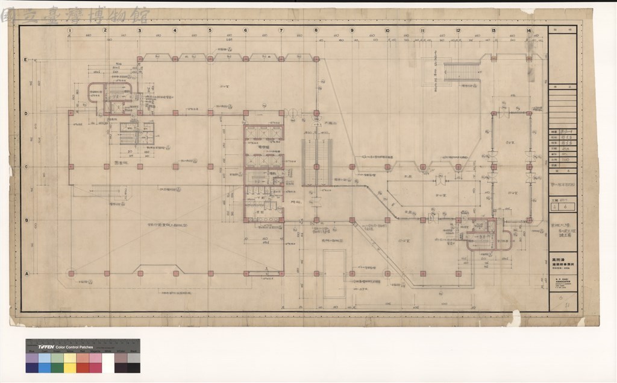Viewport: 617px width, 383px height.
Task: Click the central staircase between grids 8 and 9
Action: 317,162
